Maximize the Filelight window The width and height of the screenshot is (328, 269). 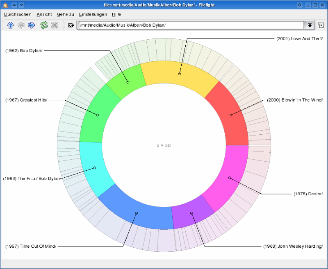click(x=315, y=5)
